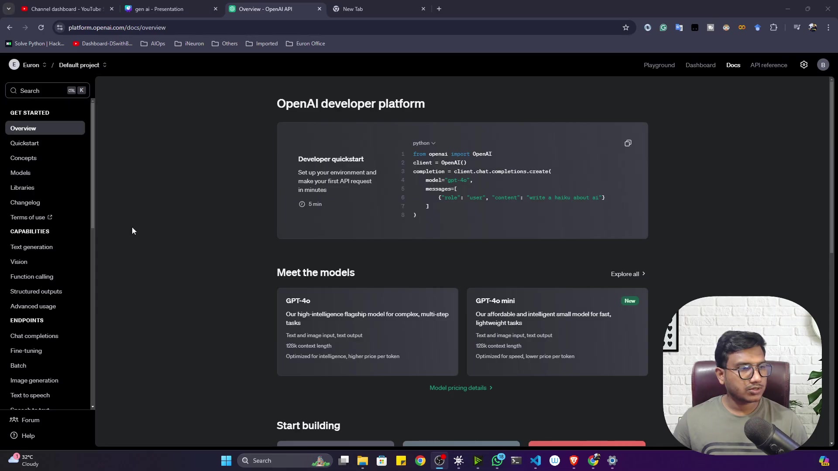
Task: Open Models in sidebar
Action: tap(21, 173)
